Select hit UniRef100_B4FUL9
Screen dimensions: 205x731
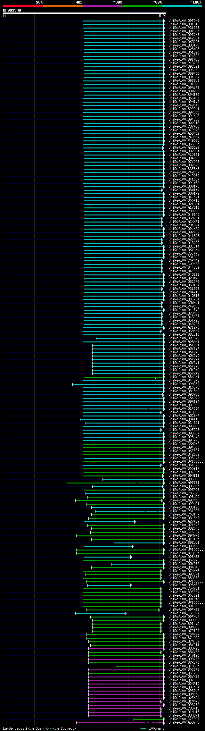point(184,268)
